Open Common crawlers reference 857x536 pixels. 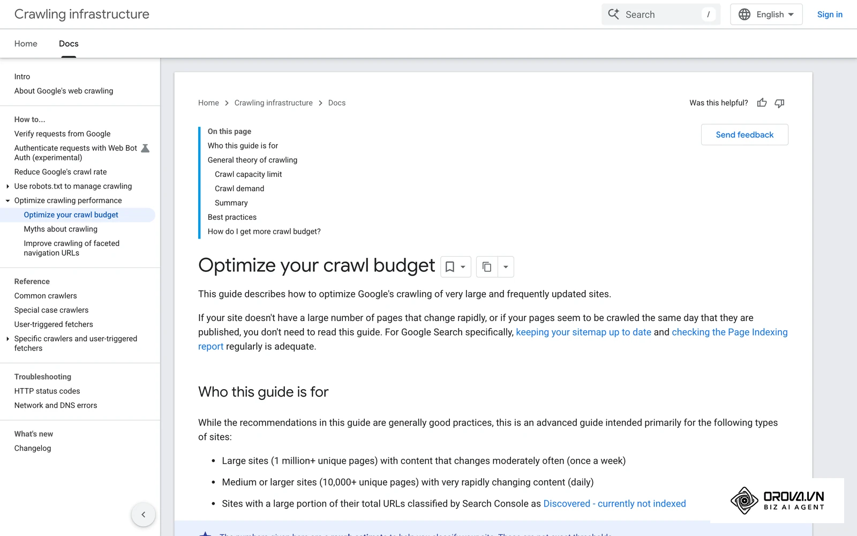(x=46, y=296)
